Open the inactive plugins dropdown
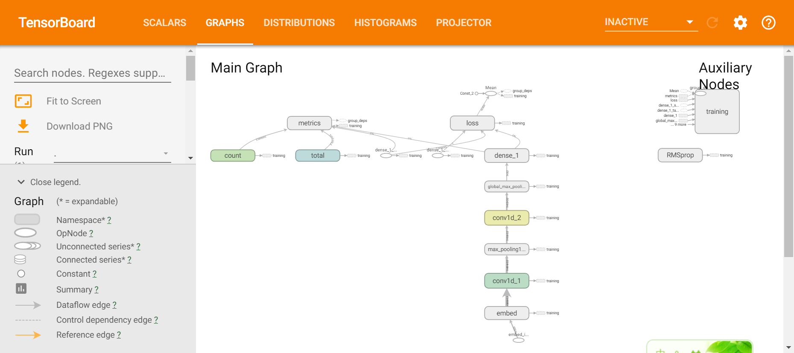 [651, 22]
